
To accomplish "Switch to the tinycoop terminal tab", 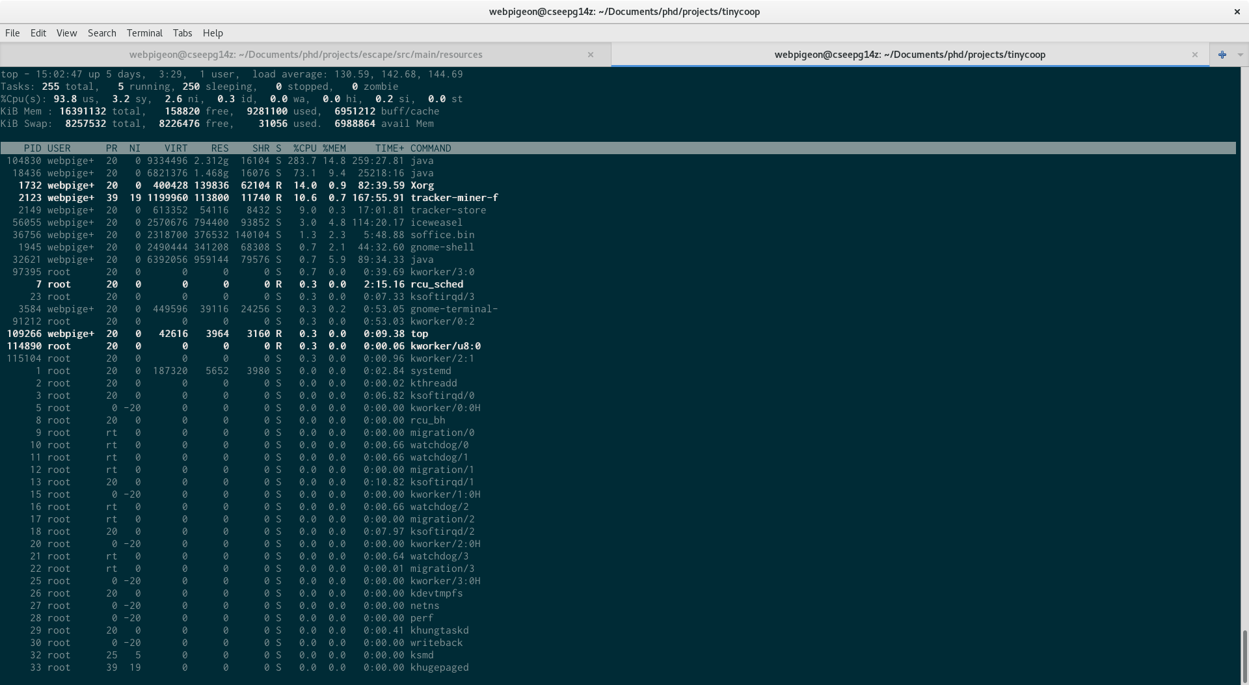I will [x=909, y=55].
